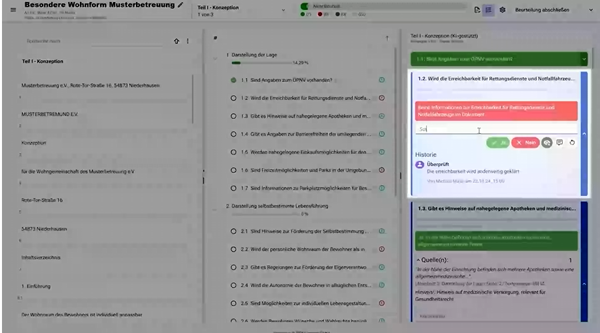Select radio for 2.1 Förderung der Selbstbestimmung
Screen dimensions: 600x333
point(233,231)
